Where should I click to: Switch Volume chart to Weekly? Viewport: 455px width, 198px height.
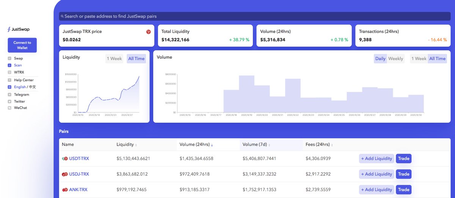395,59
